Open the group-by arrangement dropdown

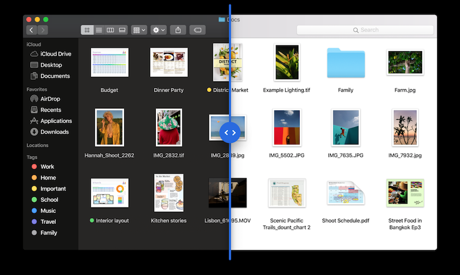click(x=139, y=29)
